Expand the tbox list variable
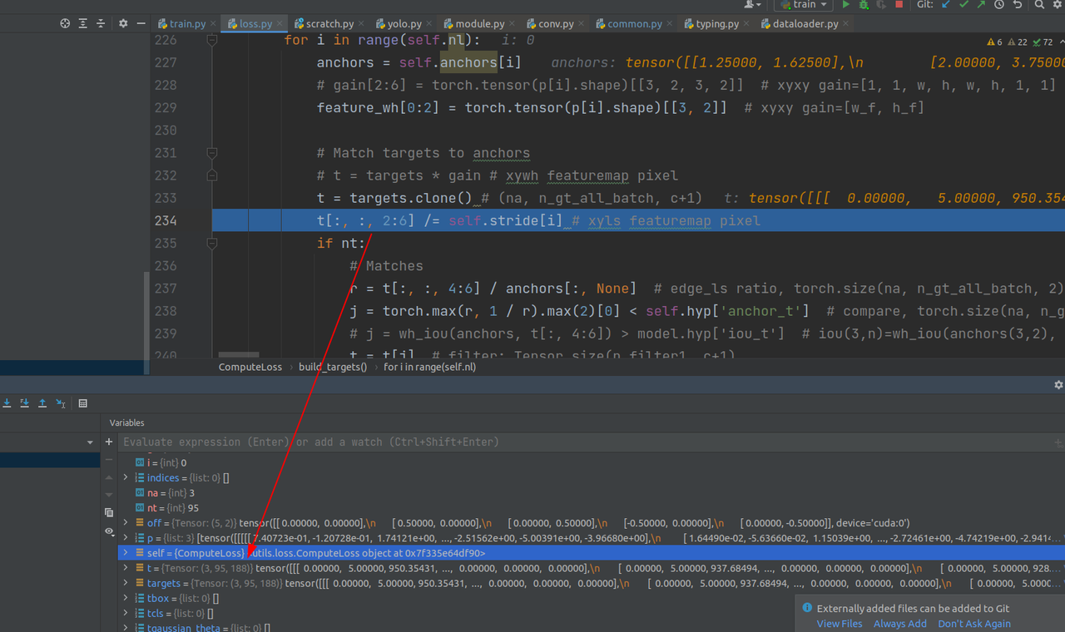Viewport: 1065px width, 632px height. point(126,598)
